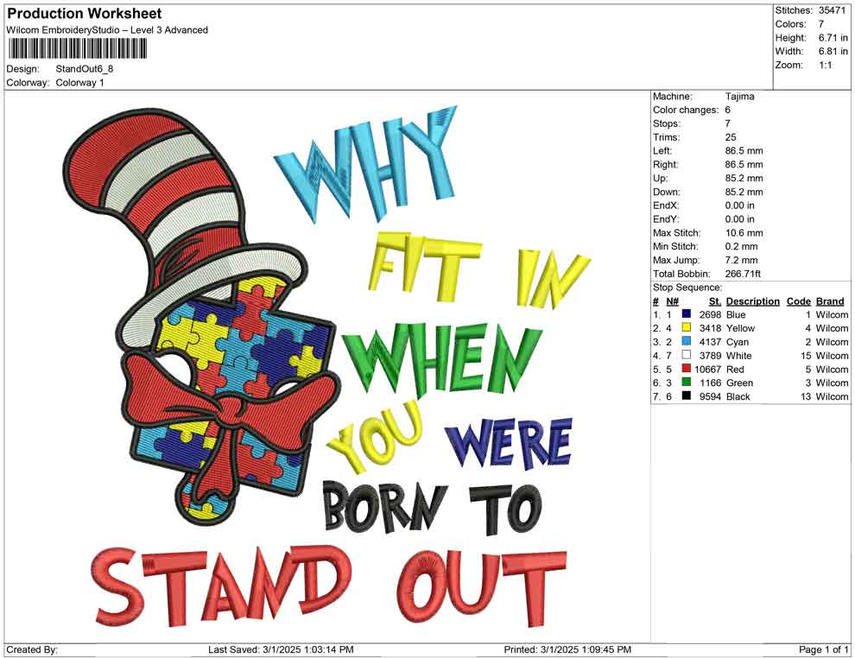Select the Stops value '7'
855x658 pixels.
pos(727,123)
